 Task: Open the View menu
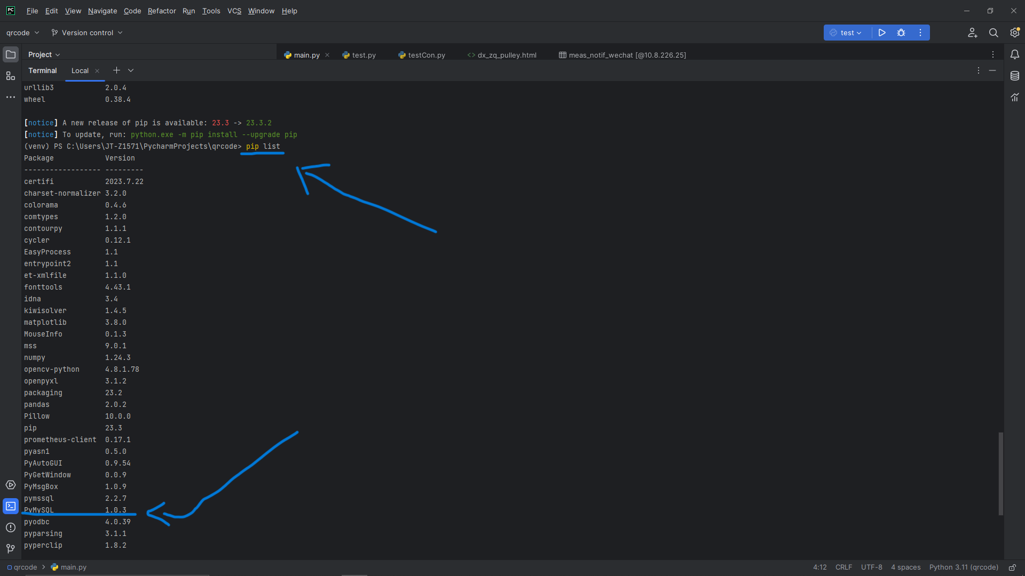[73, 11]
